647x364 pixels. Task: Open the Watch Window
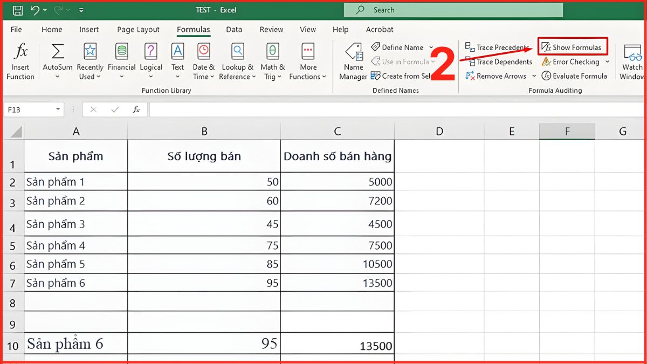631,59
